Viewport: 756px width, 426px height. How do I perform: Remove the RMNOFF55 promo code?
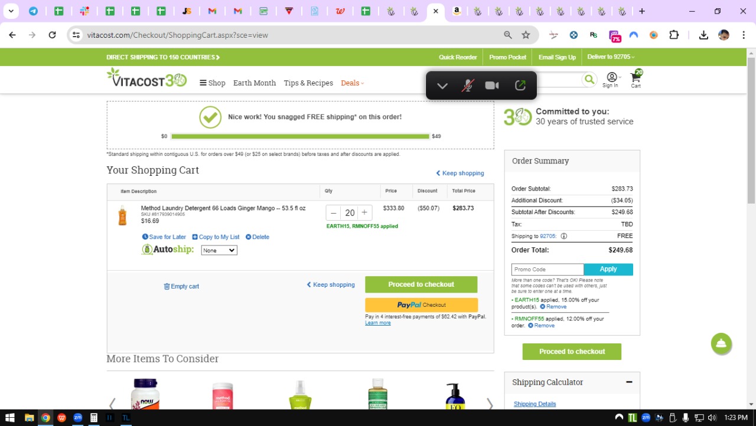tap(542, 326)
